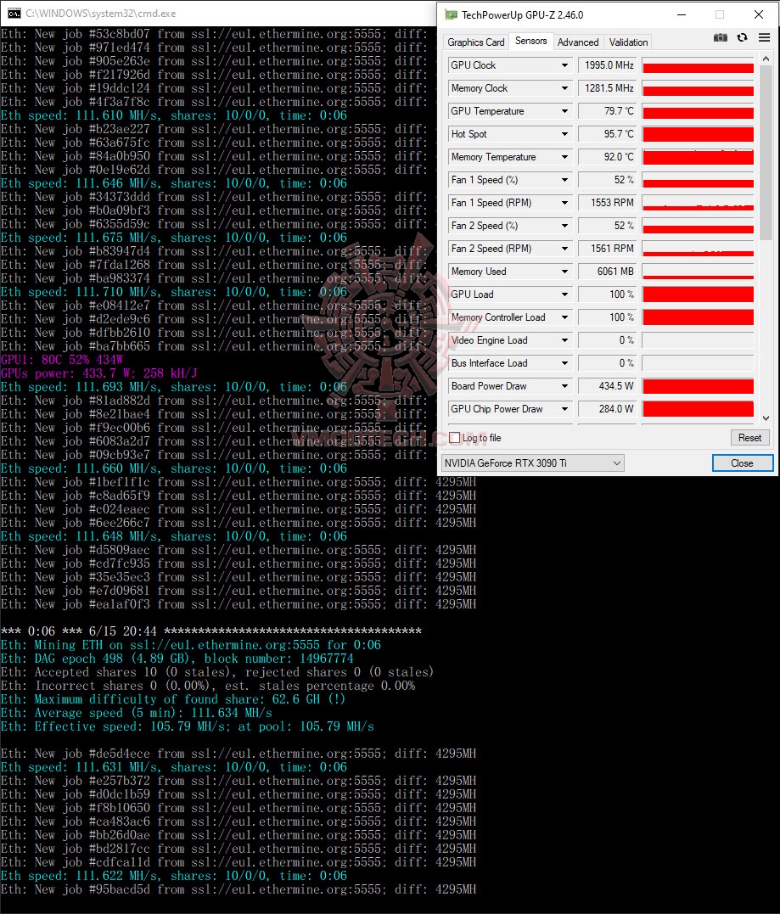Open the Hot Spot sensor dropdown

click(564, 134)
